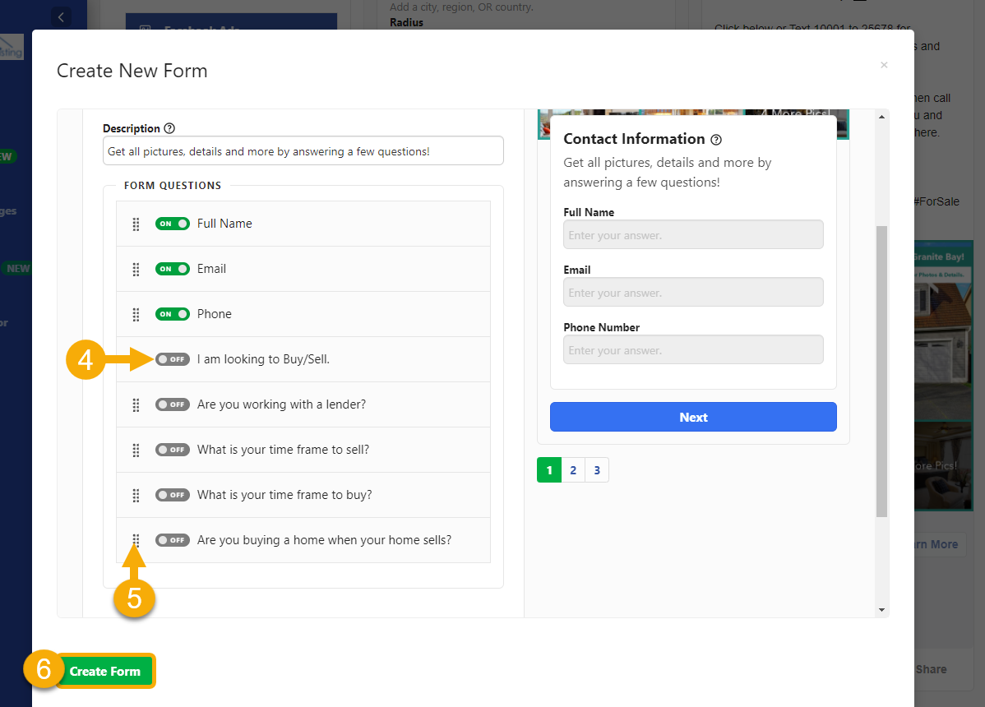Click drag handle beside Full Name question
The height and width of the screenshot is (707, 985).
pos(136,224)
